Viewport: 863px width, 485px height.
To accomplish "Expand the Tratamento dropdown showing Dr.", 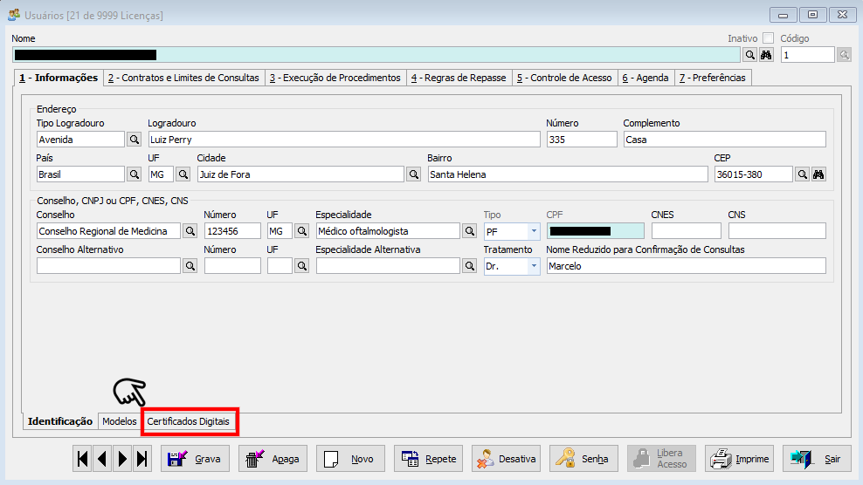I will point(534,266).
